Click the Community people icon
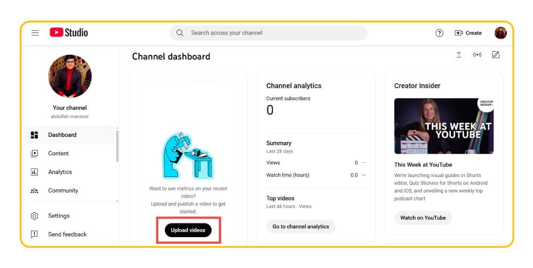Screen dimensions: 533x268 tap(34, 191)
